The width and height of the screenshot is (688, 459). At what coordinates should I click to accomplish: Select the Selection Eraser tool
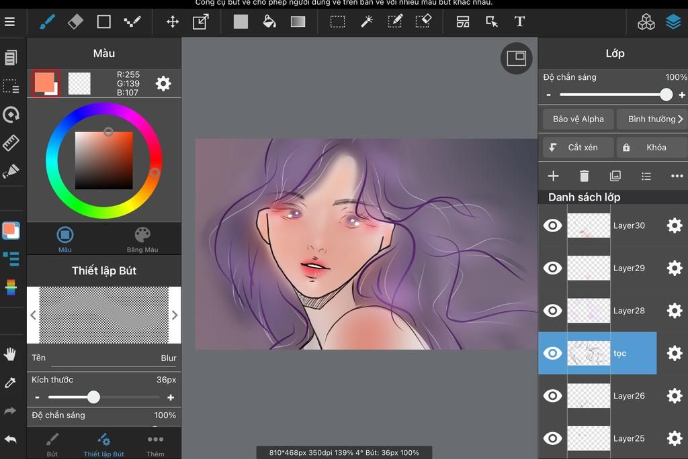point(423,21)
